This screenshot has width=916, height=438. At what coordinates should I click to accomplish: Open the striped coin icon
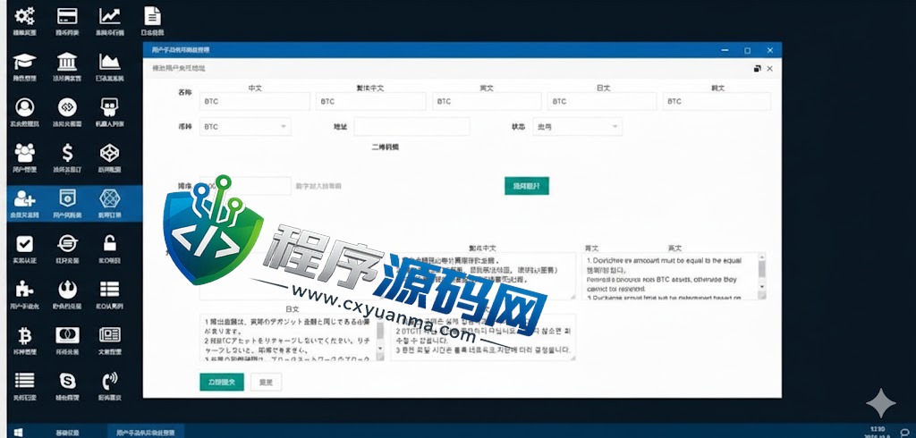(x=67, y=243)
